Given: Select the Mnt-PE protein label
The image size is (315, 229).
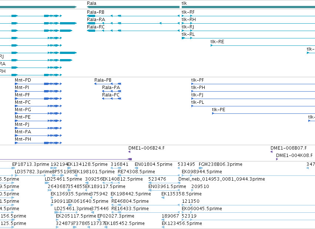Looking at the screenshot, I should [x=23, y=117].
